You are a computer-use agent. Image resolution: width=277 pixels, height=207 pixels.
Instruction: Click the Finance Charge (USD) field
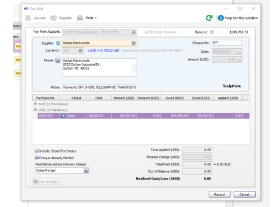click(x=197, y=157)
